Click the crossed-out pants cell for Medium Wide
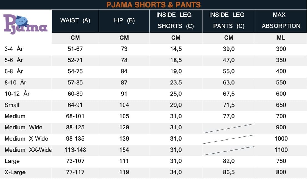 coord(229,128)
